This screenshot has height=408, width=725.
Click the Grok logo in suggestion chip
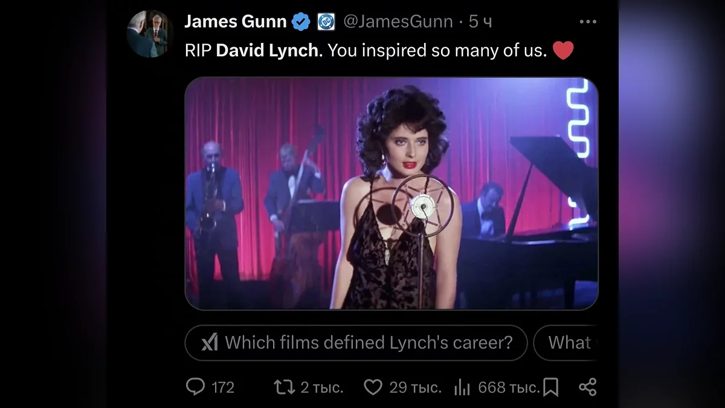point(209,343)
